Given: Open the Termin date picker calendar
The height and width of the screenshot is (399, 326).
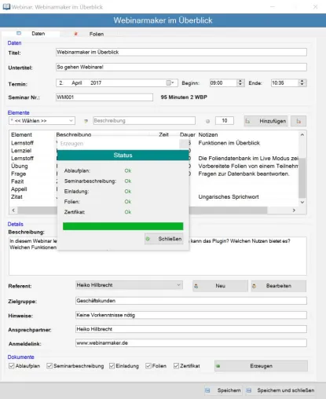Looking at the screenshot, I should click(x=170, y=82).
